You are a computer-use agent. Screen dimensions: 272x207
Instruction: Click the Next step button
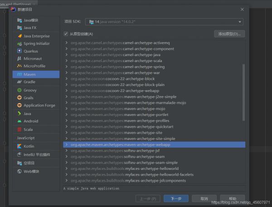point(176,198)
